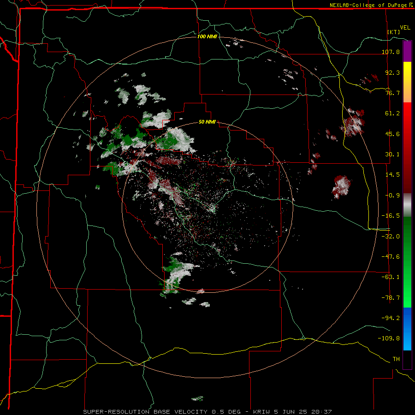Viewport: 415px width, 415px height.
Task: Click the -63.1 velocity scale value
Action: point(391,277)
